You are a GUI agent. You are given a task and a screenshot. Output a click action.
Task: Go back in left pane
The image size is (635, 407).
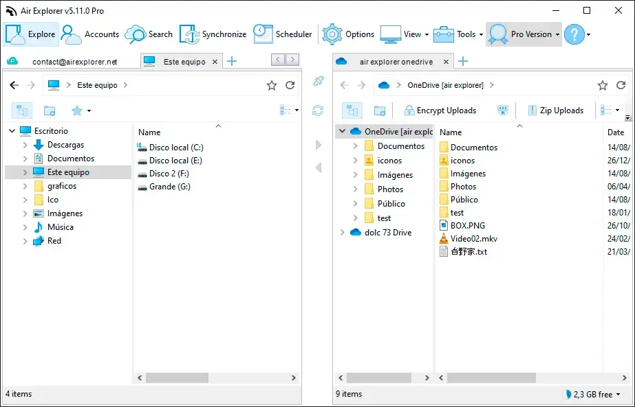14,85
